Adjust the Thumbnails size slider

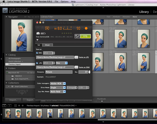[102, 101]
